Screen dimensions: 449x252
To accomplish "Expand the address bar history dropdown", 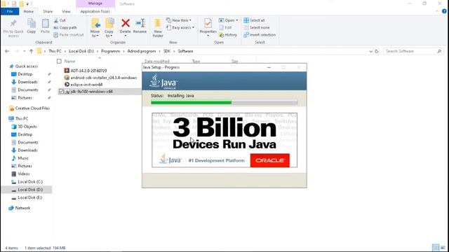I will pyautogui.click(x=371, y=51).
